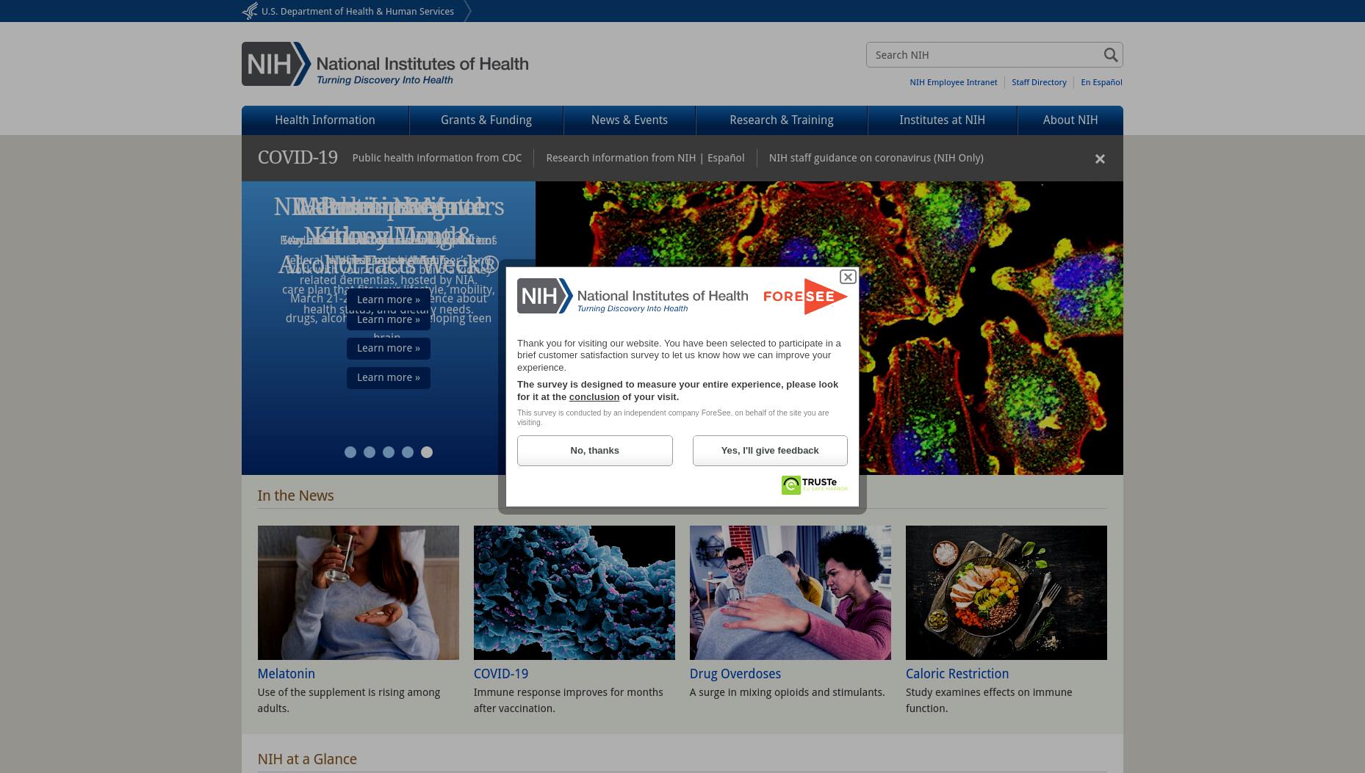Viewport: 1365px width, 773px height.
Task: Click the bottom Learn more button in carousel
Action: pyautogui.click(x=389, y=377)
